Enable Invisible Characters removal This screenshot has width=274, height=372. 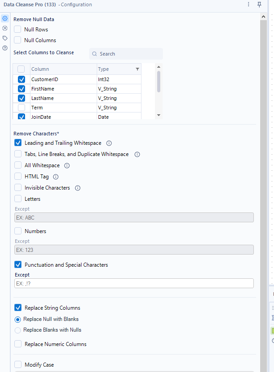coord(18,187)
